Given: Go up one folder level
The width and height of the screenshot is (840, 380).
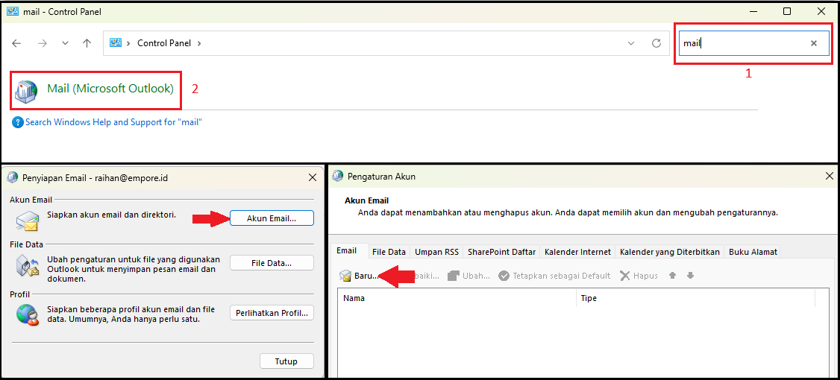Looking at the screenshot, I should tap(87, 43).
